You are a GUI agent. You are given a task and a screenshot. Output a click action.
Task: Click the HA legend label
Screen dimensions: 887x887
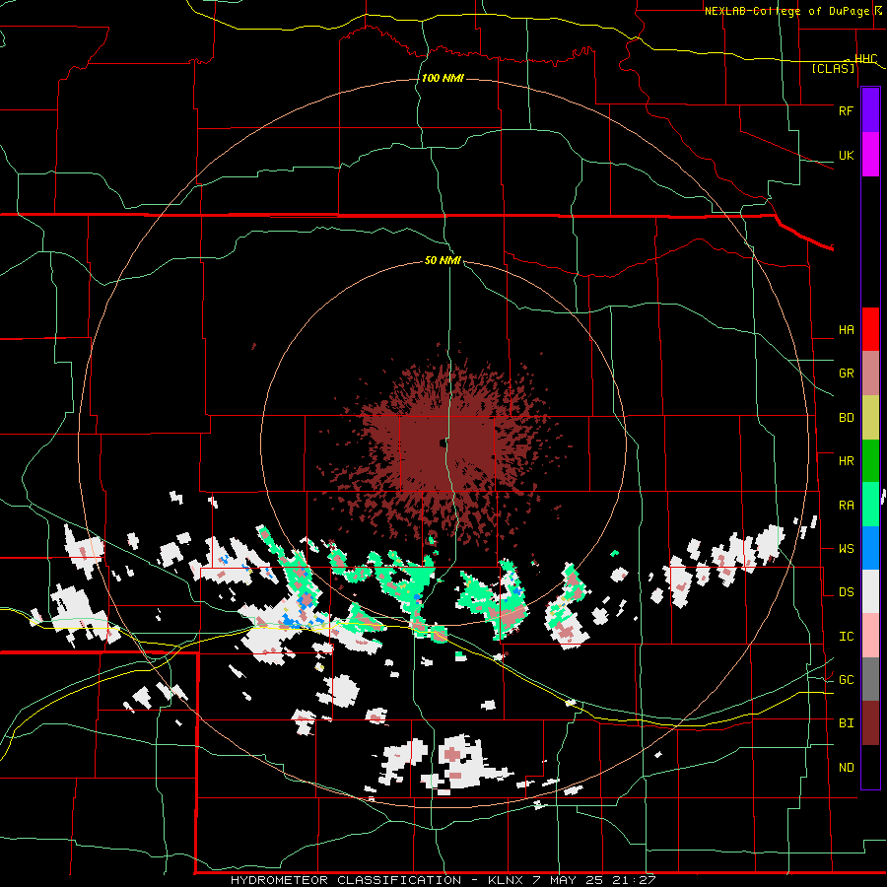pos(846,329)
